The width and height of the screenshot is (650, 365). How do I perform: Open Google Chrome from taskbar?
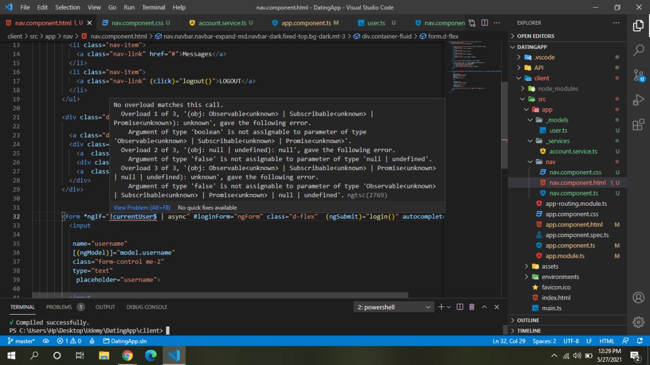127,356
